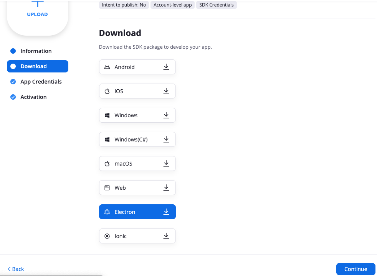Click the Android label text
The height and width of the screenshot is (276, 377).
[x=124, y=67]
